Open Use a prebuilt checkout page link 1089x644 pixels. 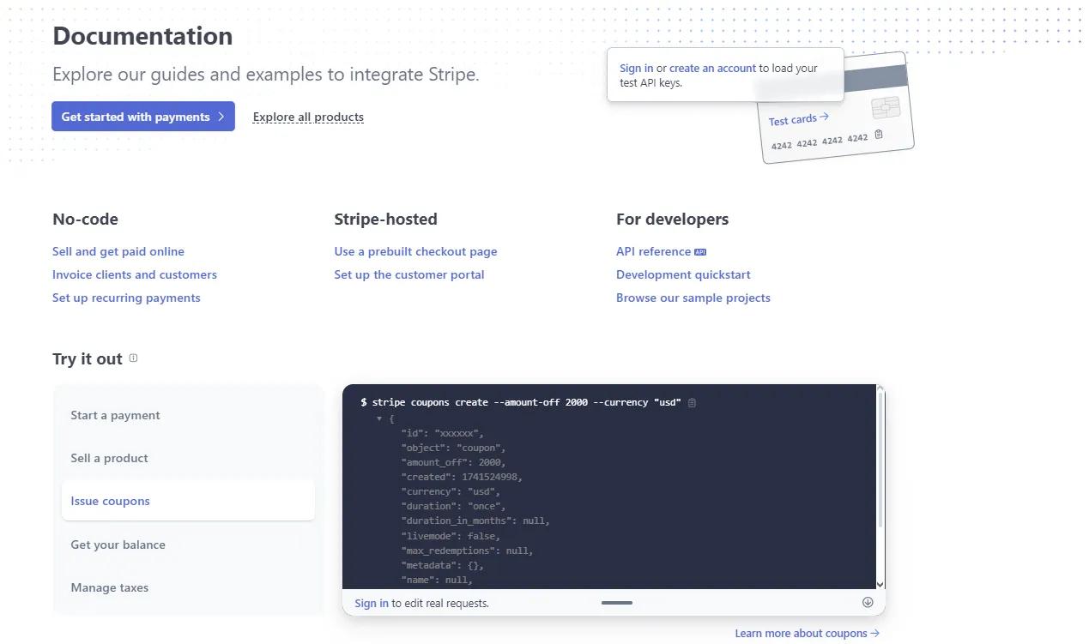point(415,251)
